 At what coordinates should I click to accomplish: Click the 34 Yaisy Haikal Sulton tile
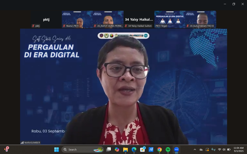(x=139, y=19)
